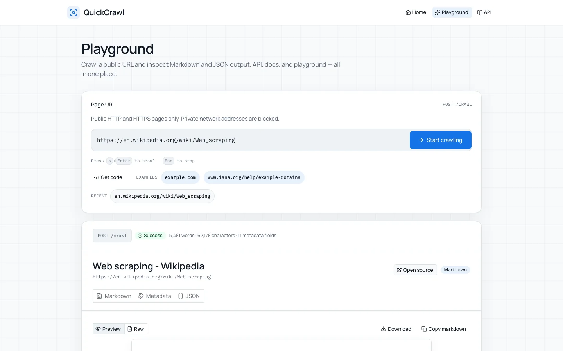The width and height of the screenshot is (563, 351).
Task: Select the Raw view toggle
Action: pos(136,329)
